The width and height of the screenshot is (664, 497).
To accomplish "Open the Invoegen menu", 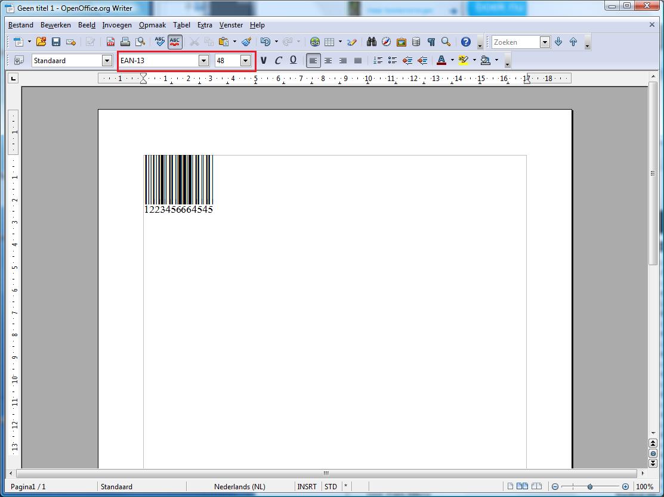I will point(117,25).
